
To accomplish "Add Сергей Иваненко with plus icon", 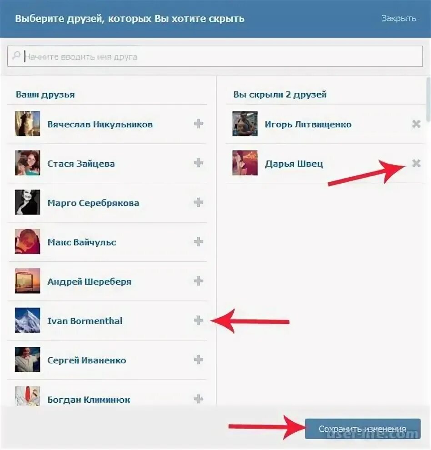I will tap(198, 360).
